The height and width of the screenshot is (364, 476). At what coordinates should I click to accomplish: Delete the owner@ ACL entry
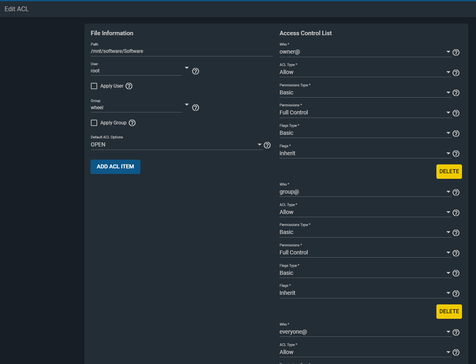[449, 171]
